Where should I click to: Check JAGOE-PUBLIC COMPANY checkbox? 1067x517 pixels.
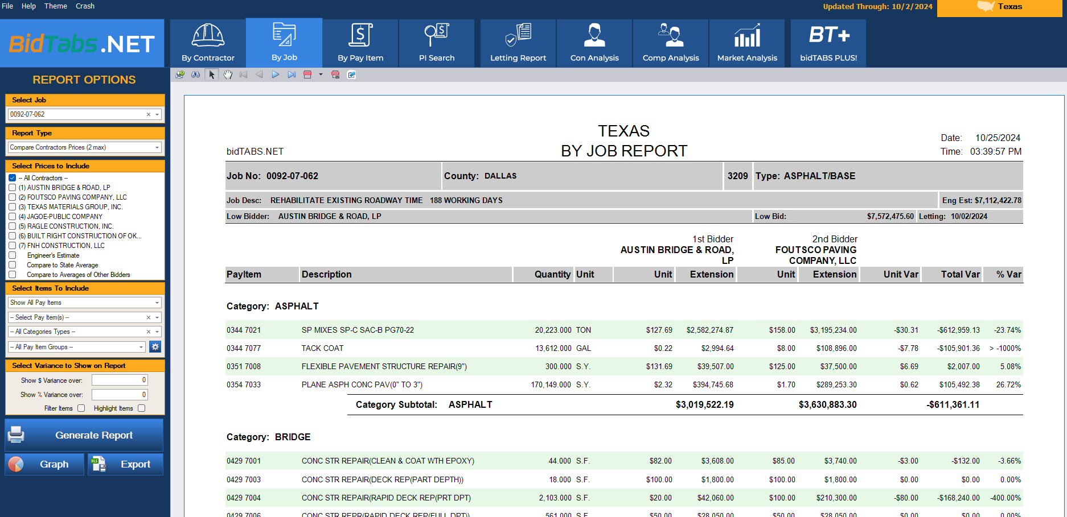click(x=12, y=217)
